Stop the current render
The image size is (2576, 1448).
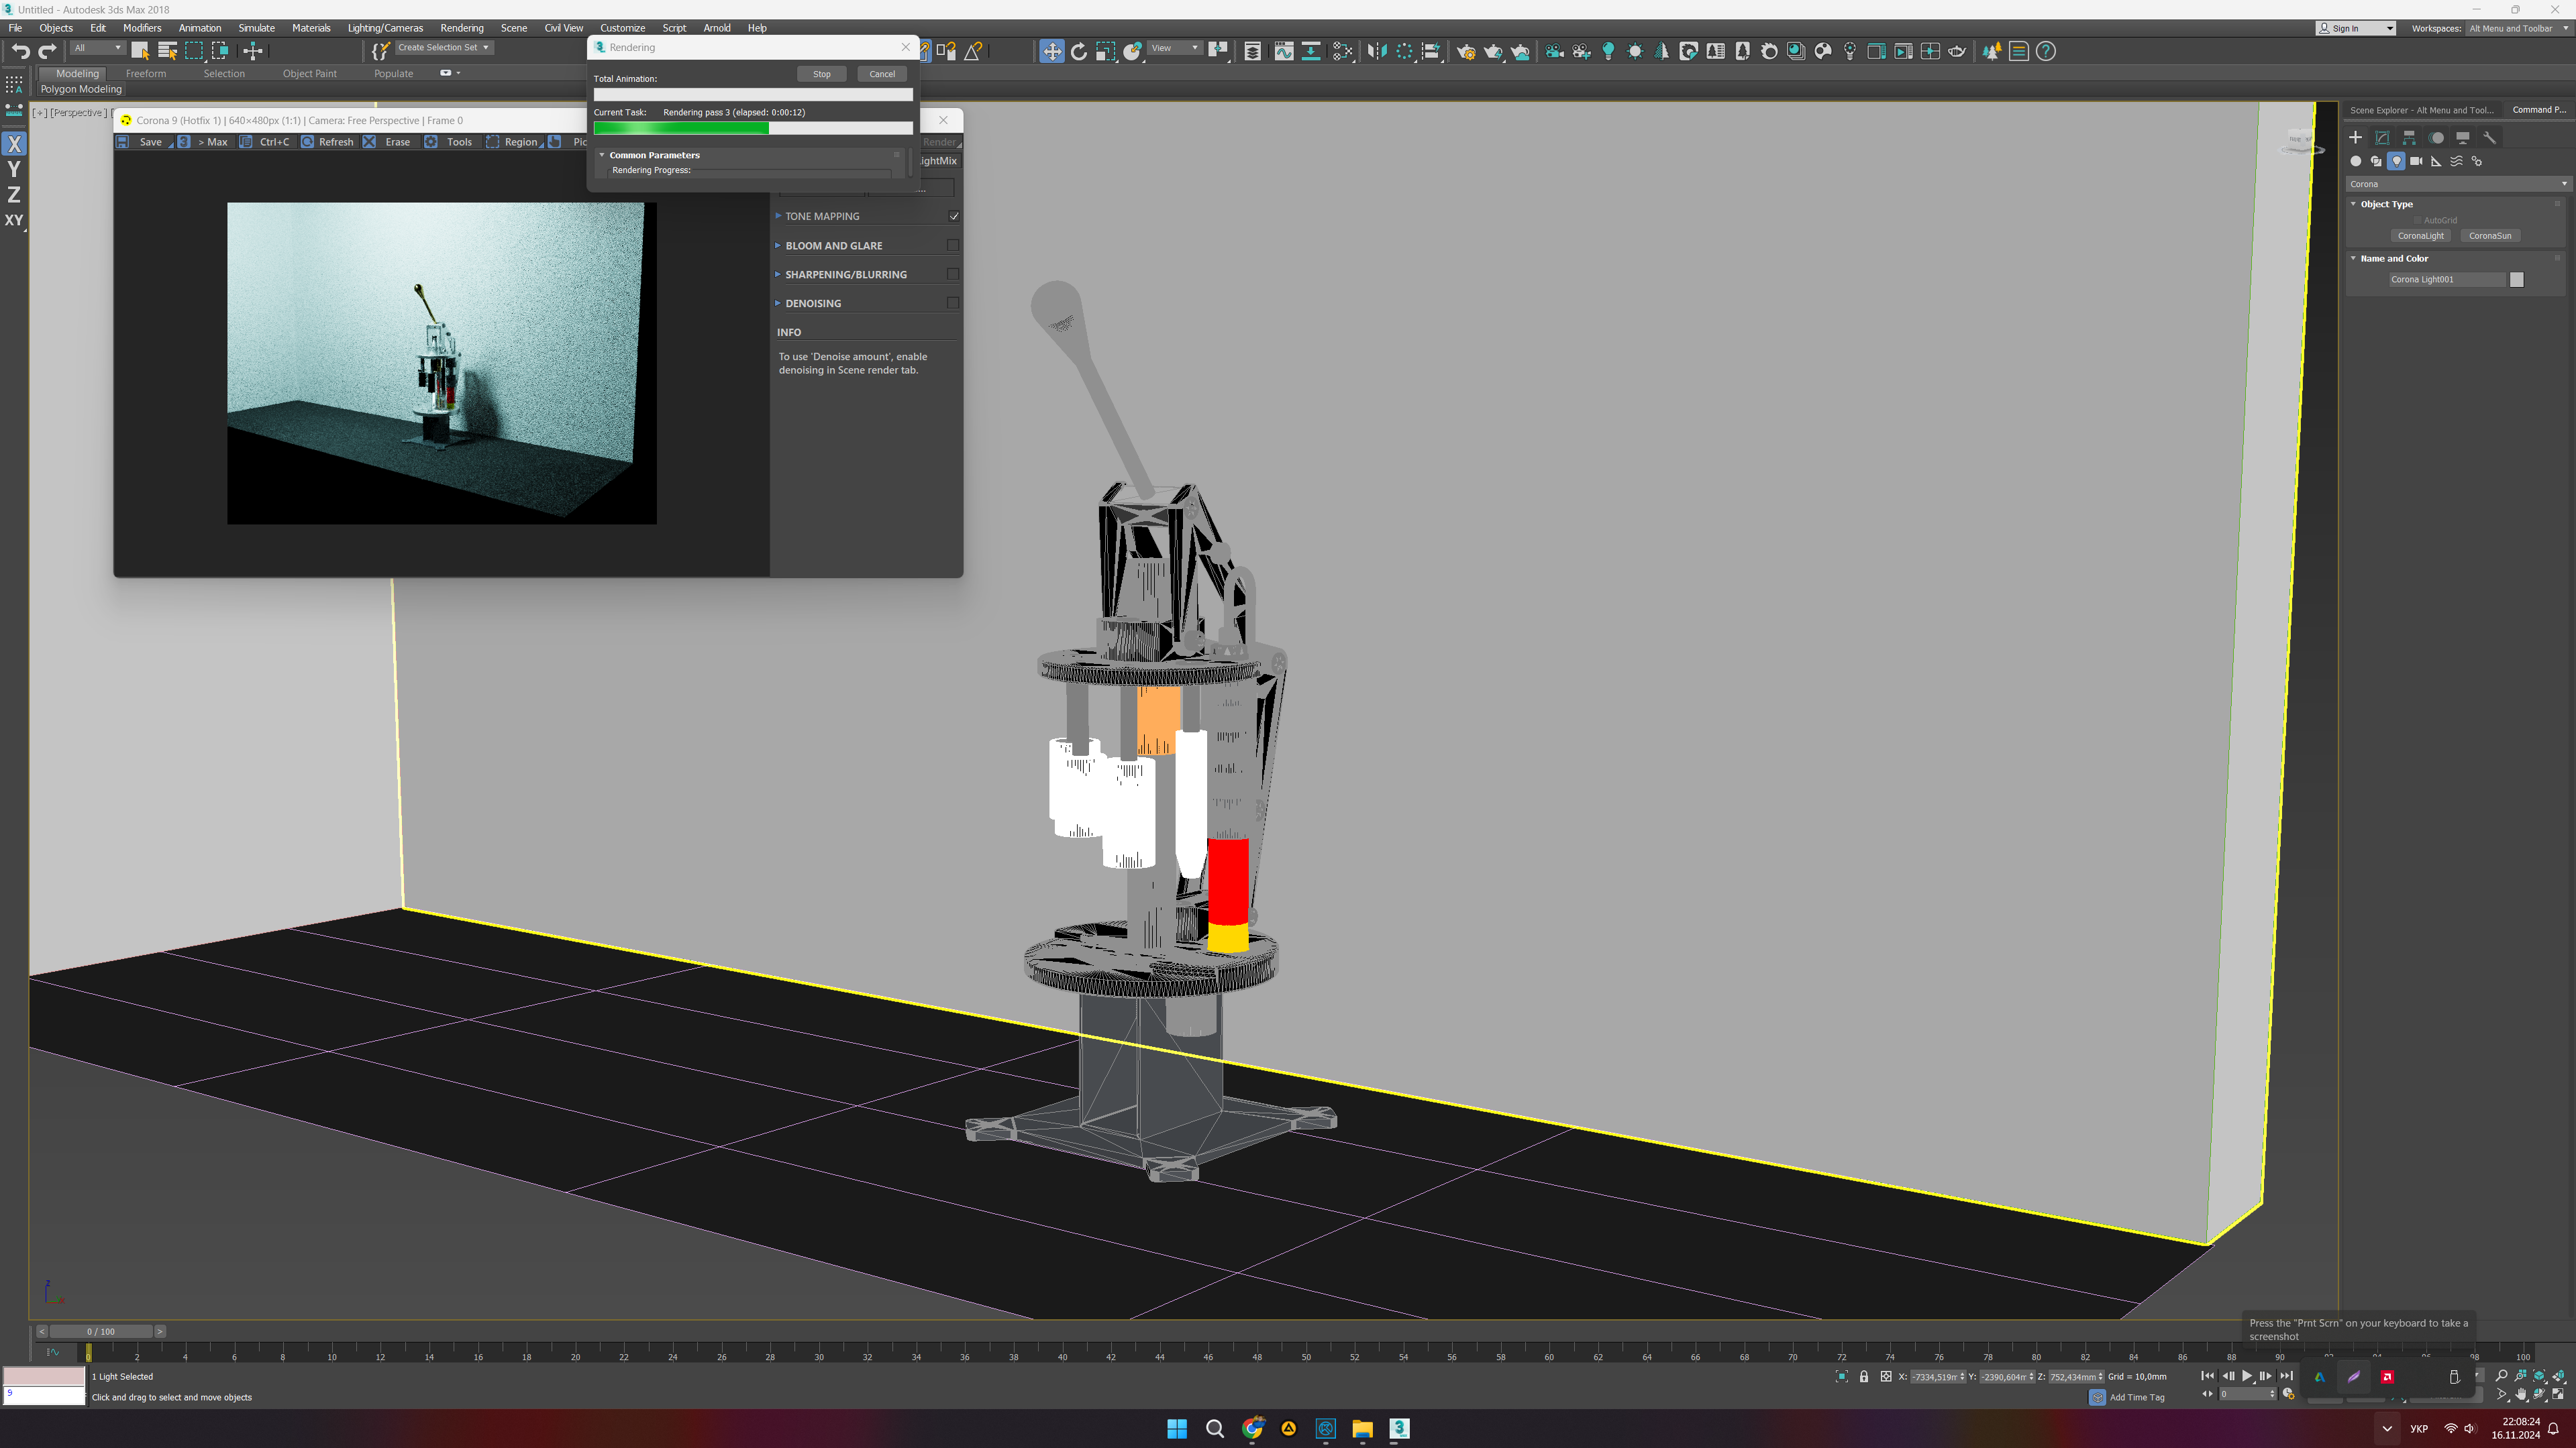point(821,74)
